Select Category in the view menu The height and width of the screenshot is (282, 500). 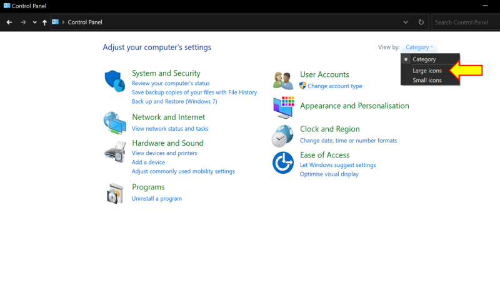tap(430, 59)
